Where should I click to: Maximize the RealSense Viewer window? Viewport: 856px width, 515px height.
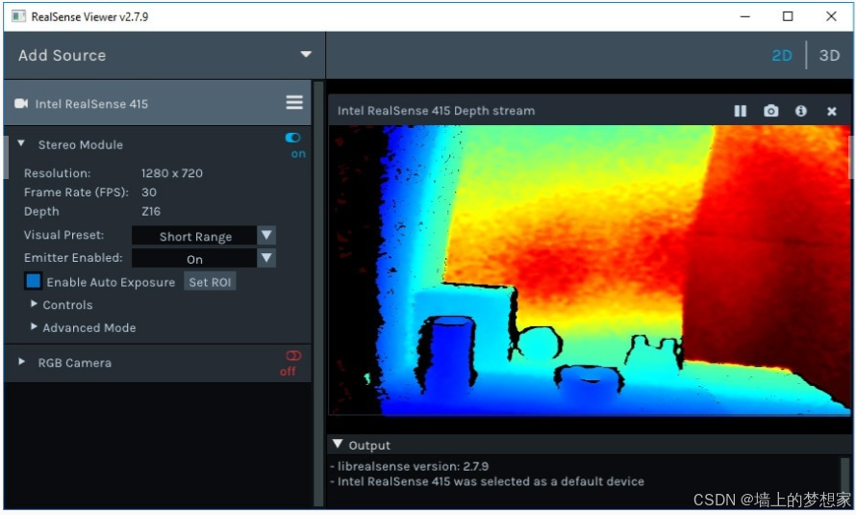(x=788, y=16)
